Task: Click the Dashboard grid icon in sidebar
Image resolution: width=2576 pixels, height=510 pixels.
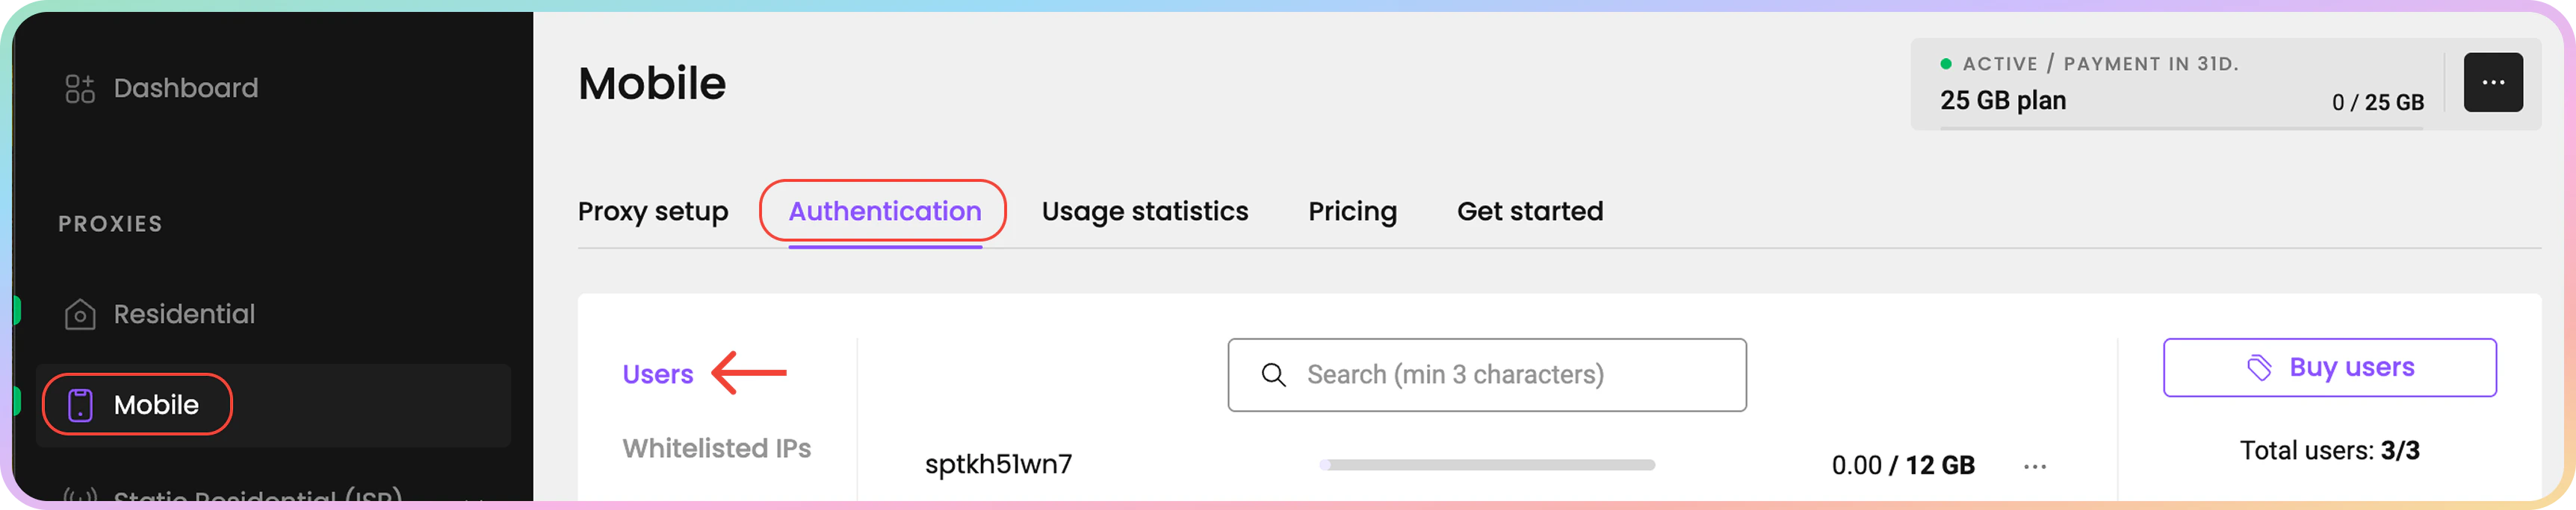Action: pyautogui.click(x=80, y=89)
